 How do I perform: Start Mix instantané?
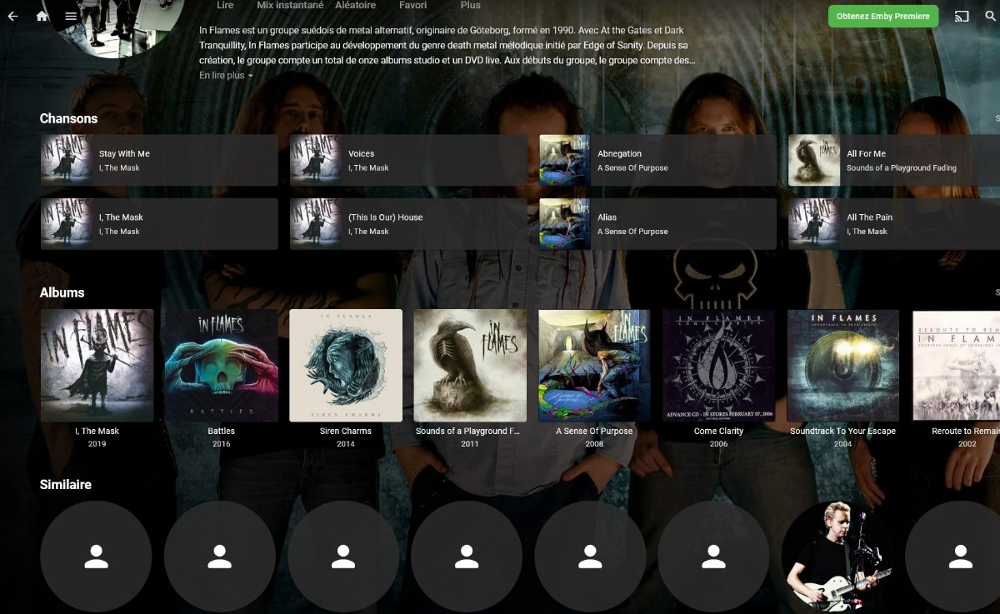pos(290,5)
